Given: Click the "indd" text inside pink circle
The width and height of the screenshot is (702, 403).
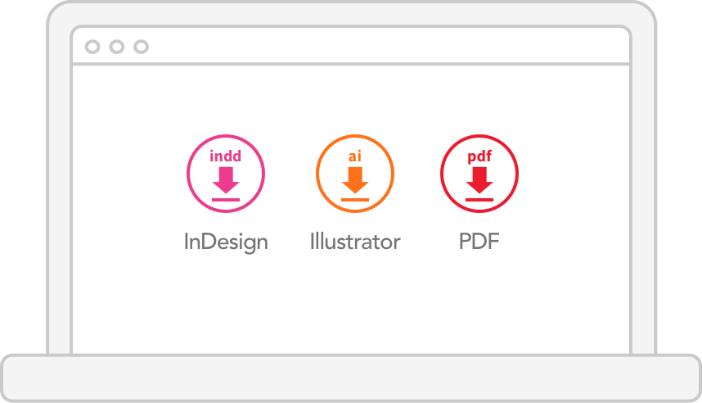Looking at the screenshot, I should point(226,156).
